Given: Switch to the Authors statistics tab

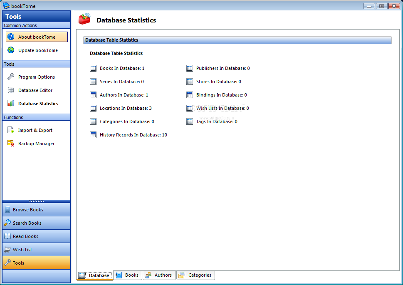Looking at the screenshot, I should click(x=159, y=275).
